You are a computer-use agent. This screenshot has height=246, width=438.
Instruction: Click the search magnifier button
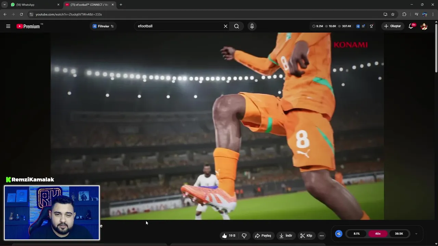pyautogui.click(x=236, y=26)
